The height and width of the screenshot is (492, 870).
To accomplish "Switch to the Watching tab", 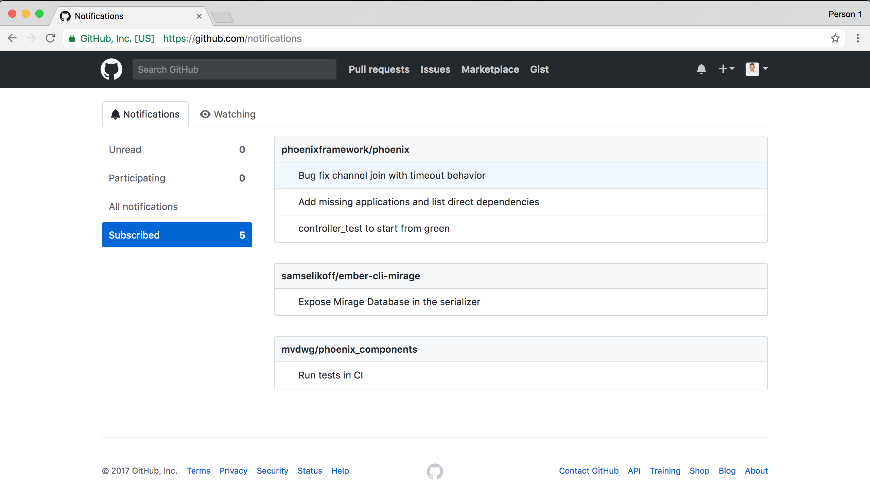I will click(228, 114).
